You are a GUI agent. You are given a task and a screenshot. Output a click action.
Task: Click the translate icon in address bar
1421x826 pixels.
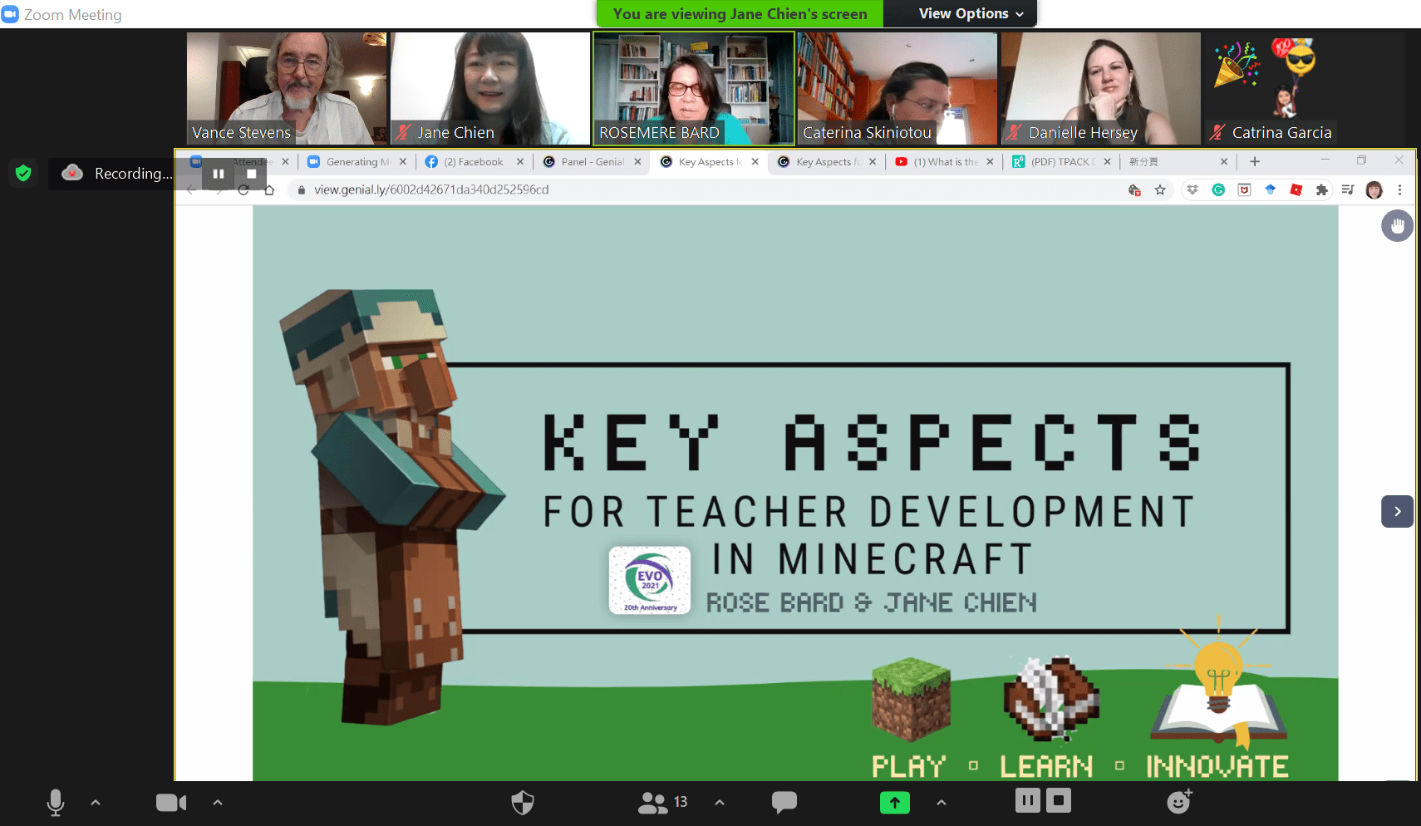coord(1134,190)
